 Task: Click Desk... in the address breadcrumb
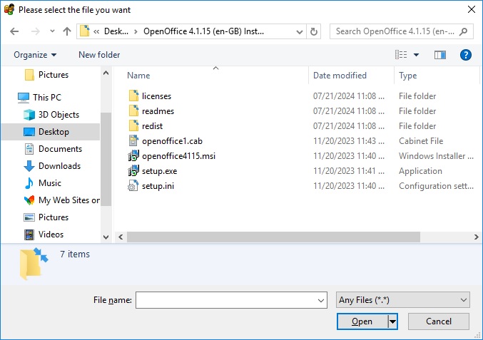coord(116,31)
